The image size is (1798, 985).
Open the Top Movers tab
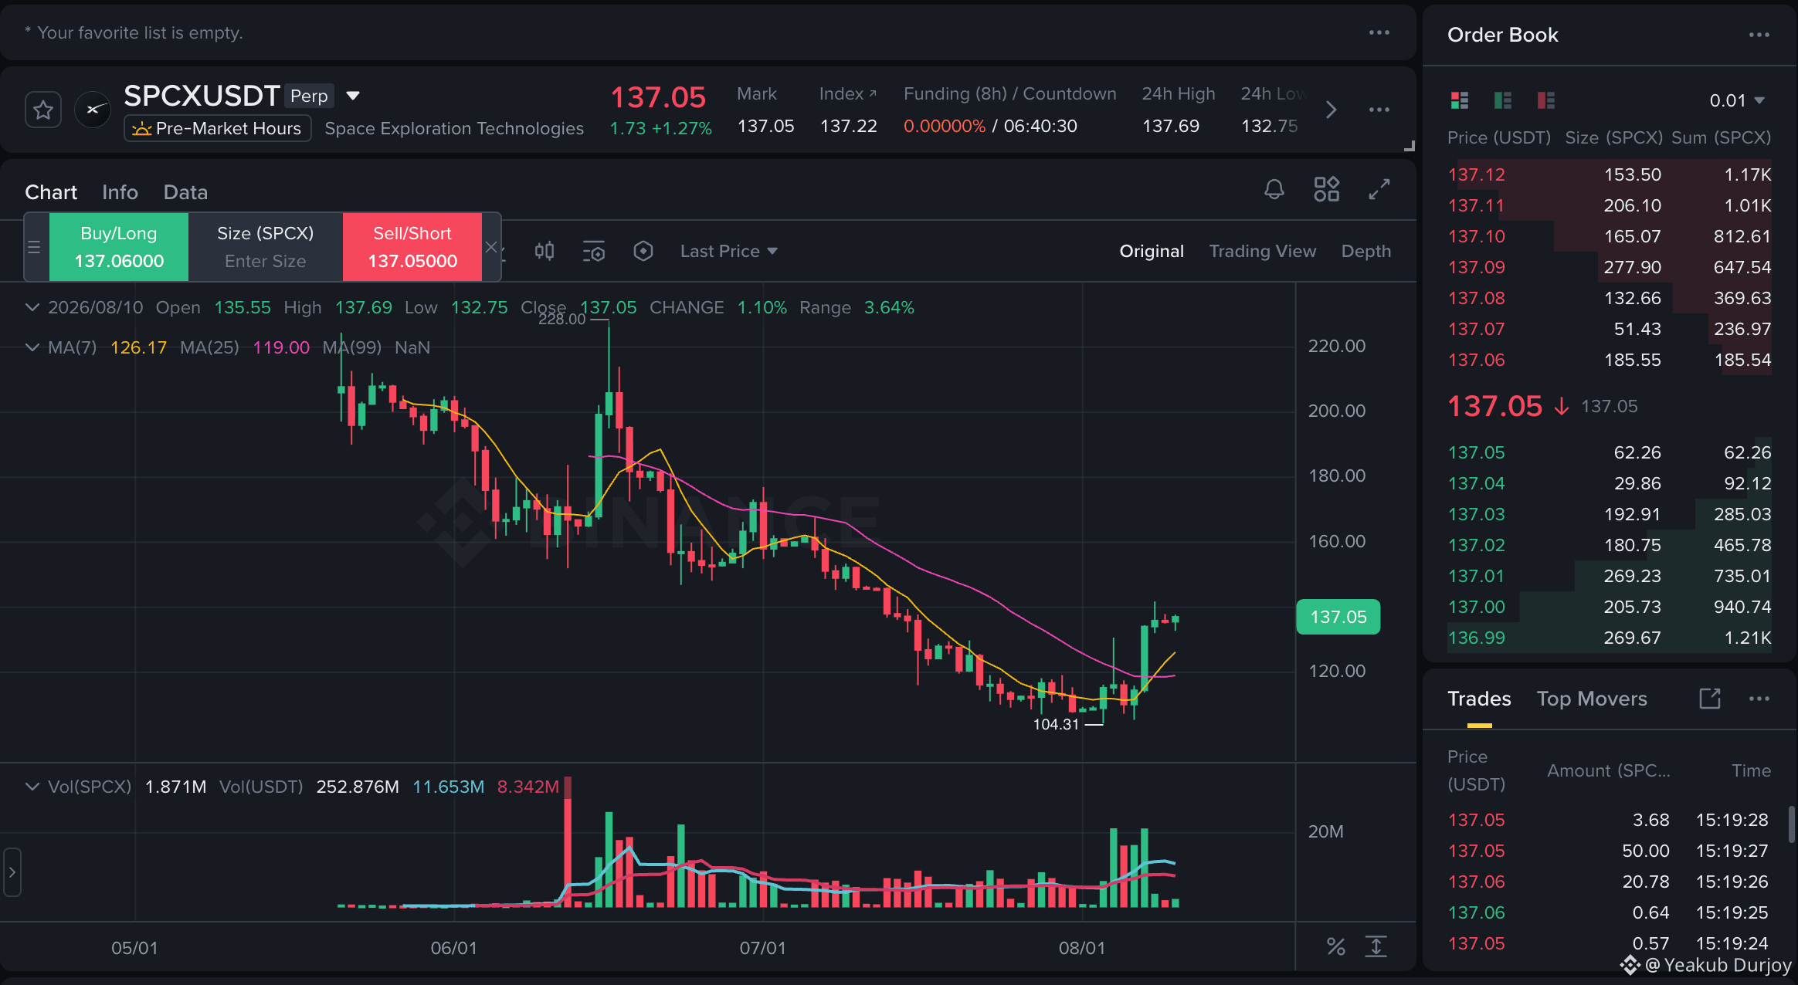point(1592,699)
